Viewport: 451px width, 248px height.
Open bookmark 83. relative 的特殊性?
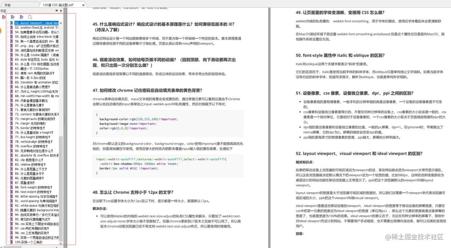(31, 165)
